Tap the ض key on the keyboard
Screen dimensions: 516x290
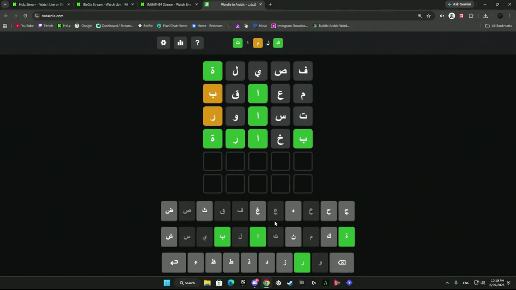pyautogui.click(x=169, y=211)
